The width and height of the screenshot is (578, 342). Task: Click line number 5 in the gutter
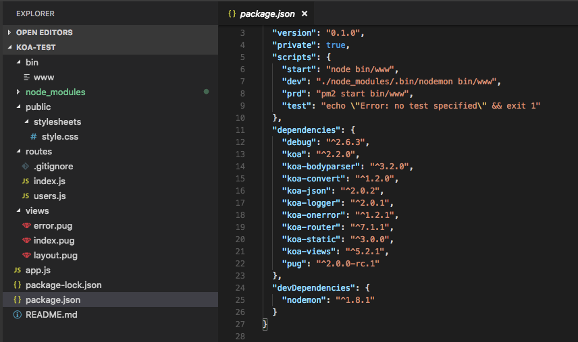click(x=242, y=57)
